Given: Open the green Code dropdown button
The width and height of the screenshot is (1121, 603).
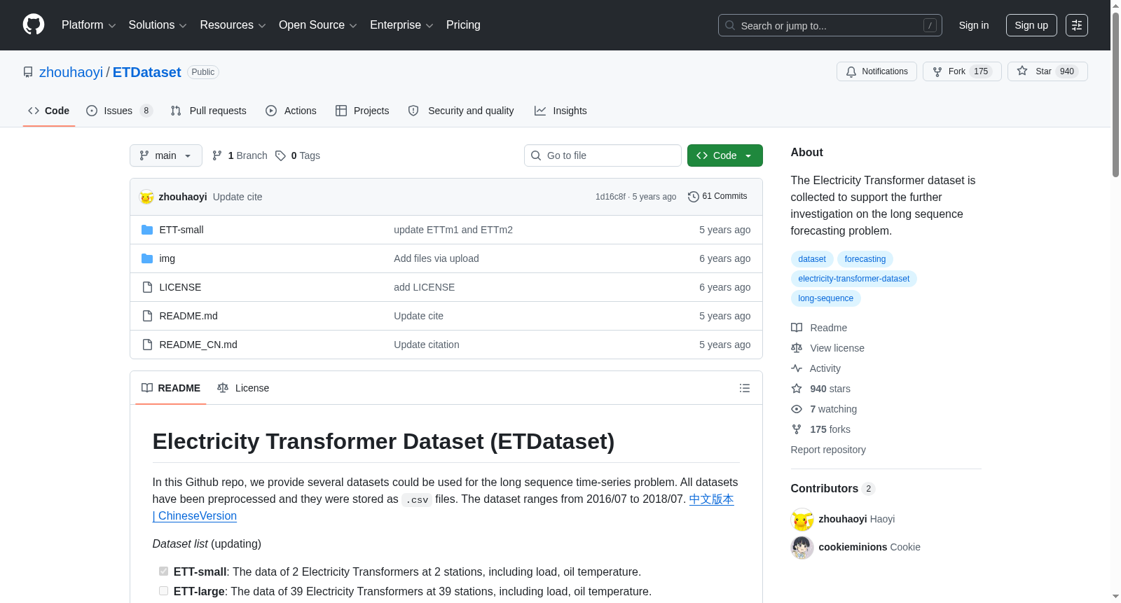Looking at the screenshot, I should click(725, 155).
